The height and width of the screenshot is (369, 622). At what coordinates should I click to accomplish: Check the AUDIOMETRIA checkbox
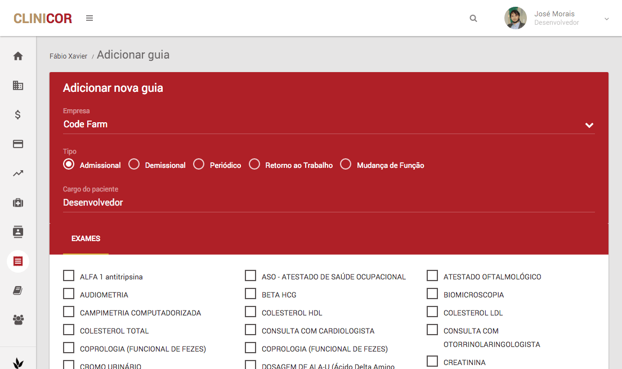click(x=69, y=294)
